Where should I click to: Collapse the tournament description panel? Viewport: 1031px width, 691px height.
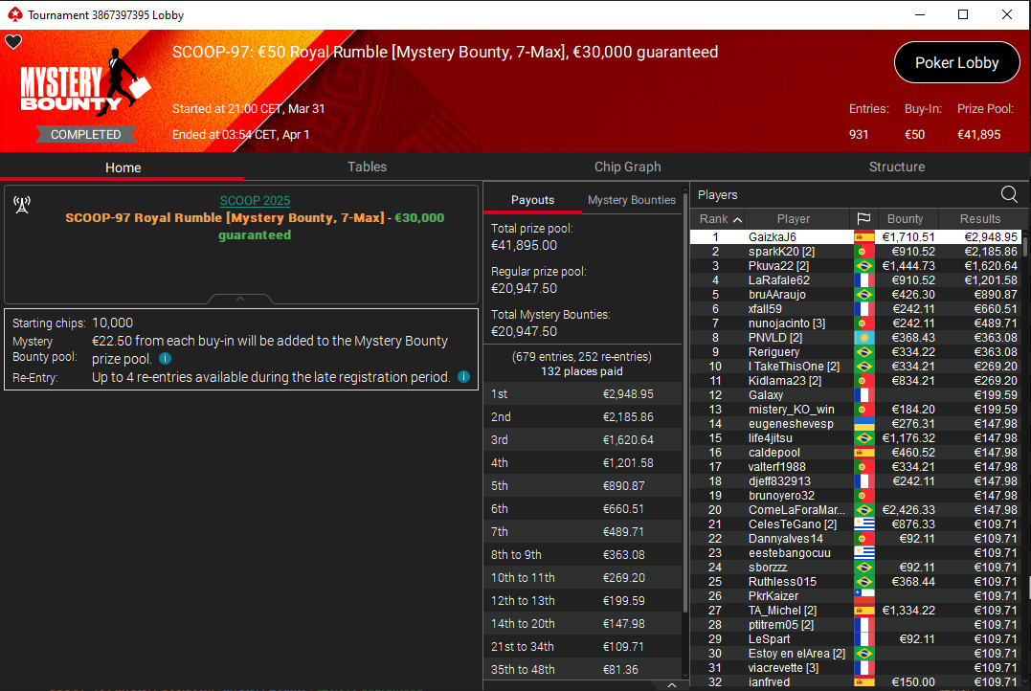240,300
